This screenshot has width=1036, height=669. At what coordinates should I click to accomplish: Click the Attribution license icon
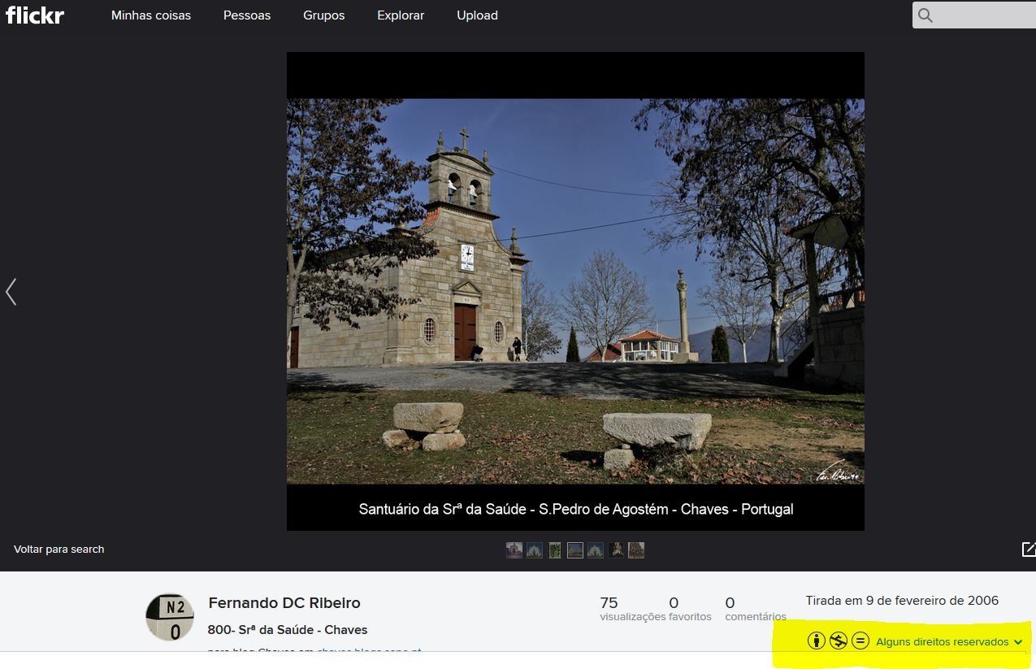817,641
